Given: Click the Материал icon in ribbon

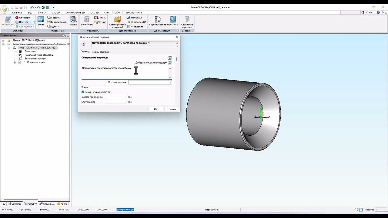Looking at the screenshot, I should (x=129, y=18).
